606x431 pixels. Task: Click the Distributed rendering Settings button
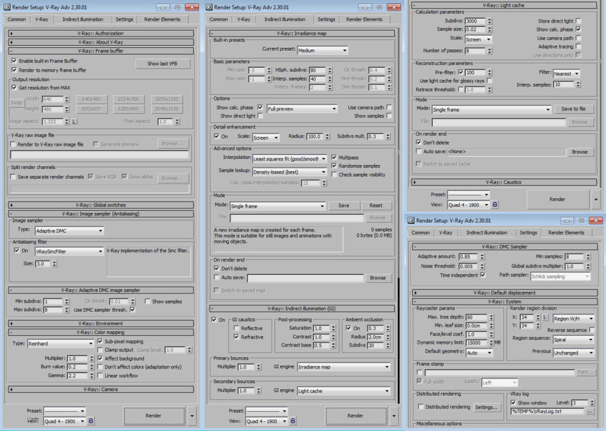tap(486, 407)
